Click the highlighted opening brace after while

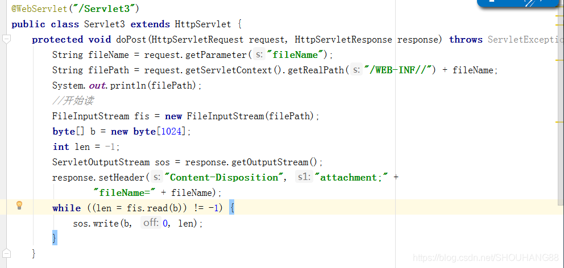(231, 208)
